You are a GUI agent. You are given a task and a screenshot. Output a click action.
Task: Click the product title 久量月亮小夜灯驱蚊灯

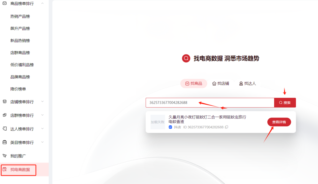click(x=207, y=119)
